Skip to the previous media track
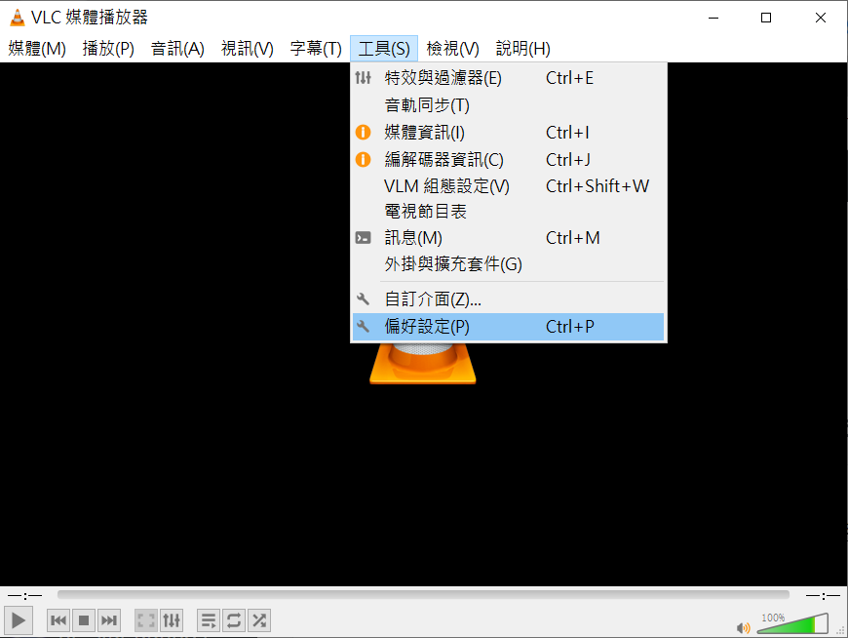The width and height of the screenshot is (848, 638). tap(58, 620)
